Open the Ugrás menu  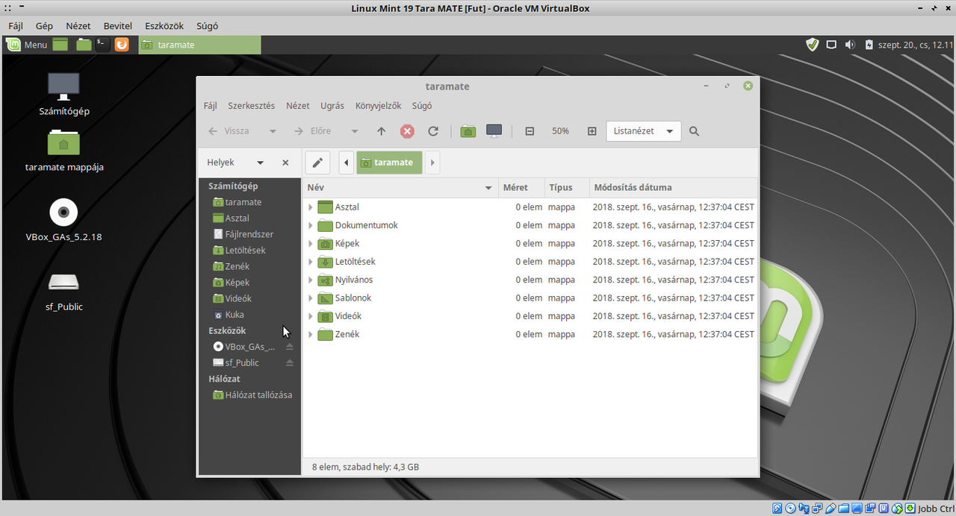click(x=332, y=106)
